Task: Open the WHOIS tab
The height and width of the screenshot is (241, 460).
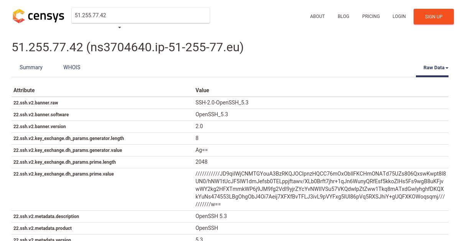Action: point(72,67)
